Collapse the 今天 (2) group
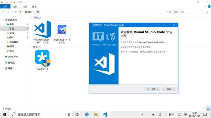This screenshot has width=211, height=118. pos(32,18)
